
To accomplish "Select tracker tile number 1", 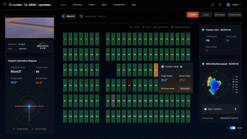I will (x=65, y=39).
